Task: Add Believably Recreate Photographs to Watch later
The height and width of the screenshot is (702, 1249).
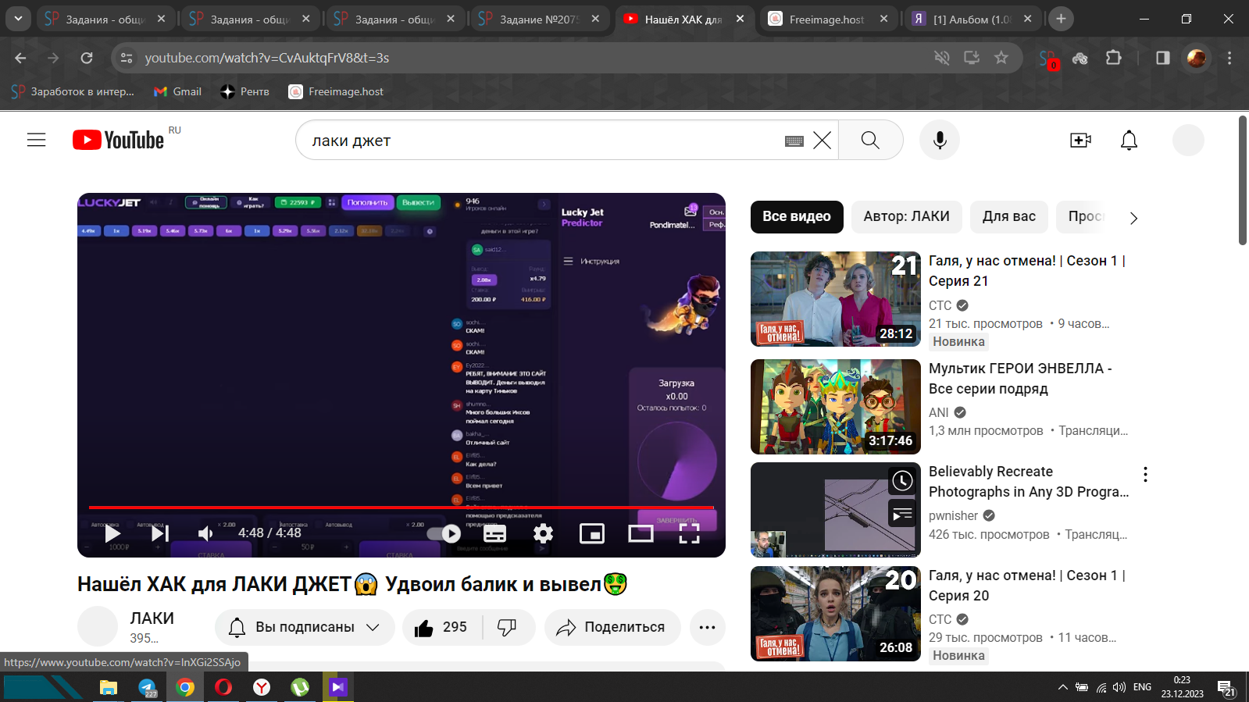Action: [902, 481]
